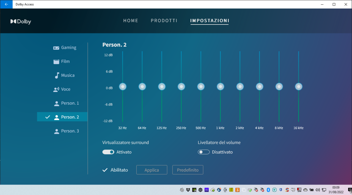Turn off the Virtualizzatore surround switch
The width and height of the screenshot is (352, 195).
tap(108, 152)
